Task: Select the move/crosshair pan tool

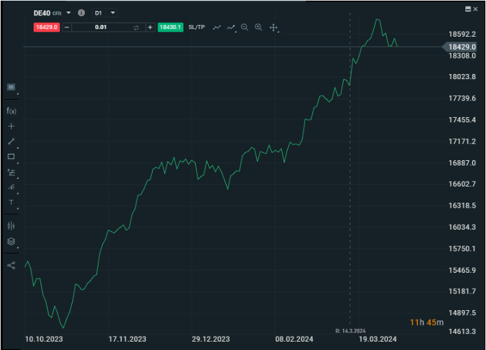Action: (x=274, y=28)
